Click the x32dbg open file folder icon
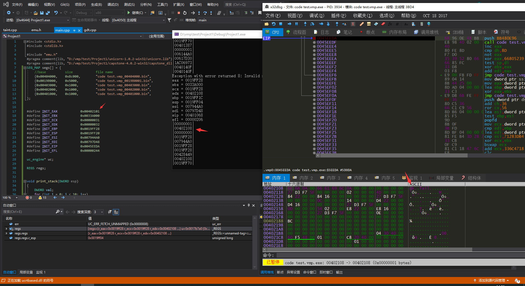Viewport: 525px width, 286px height. click(x=266, y=24)
